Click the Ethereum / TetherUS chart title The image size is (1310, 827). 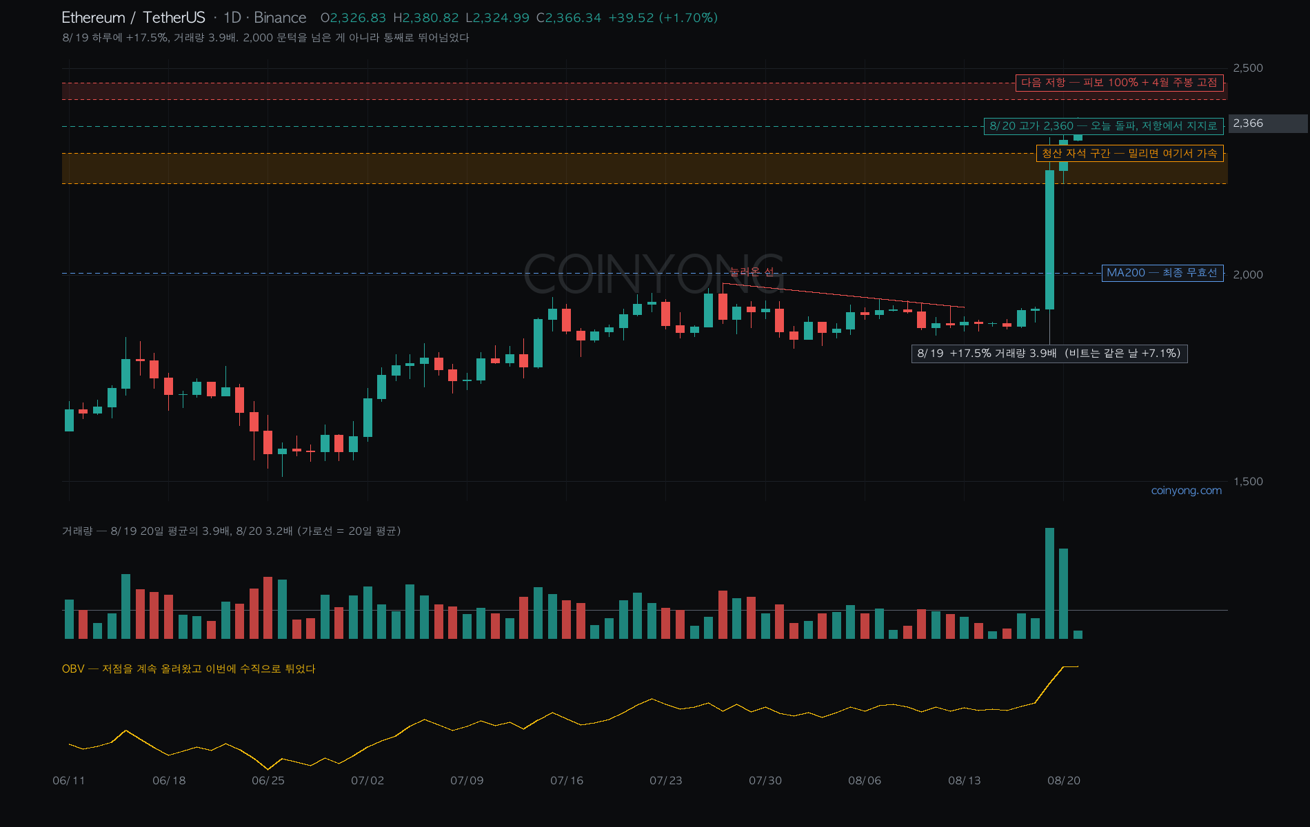[133, 17]
